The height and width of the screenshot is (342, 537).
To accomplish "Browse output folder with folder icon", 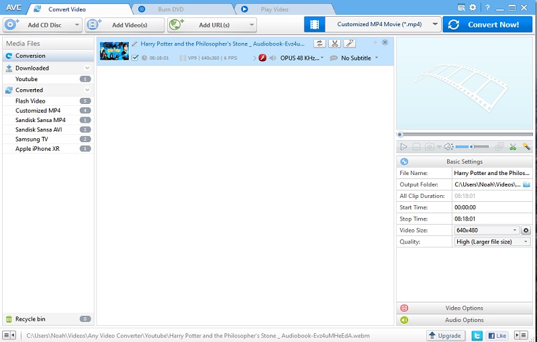I will (526, 184).
